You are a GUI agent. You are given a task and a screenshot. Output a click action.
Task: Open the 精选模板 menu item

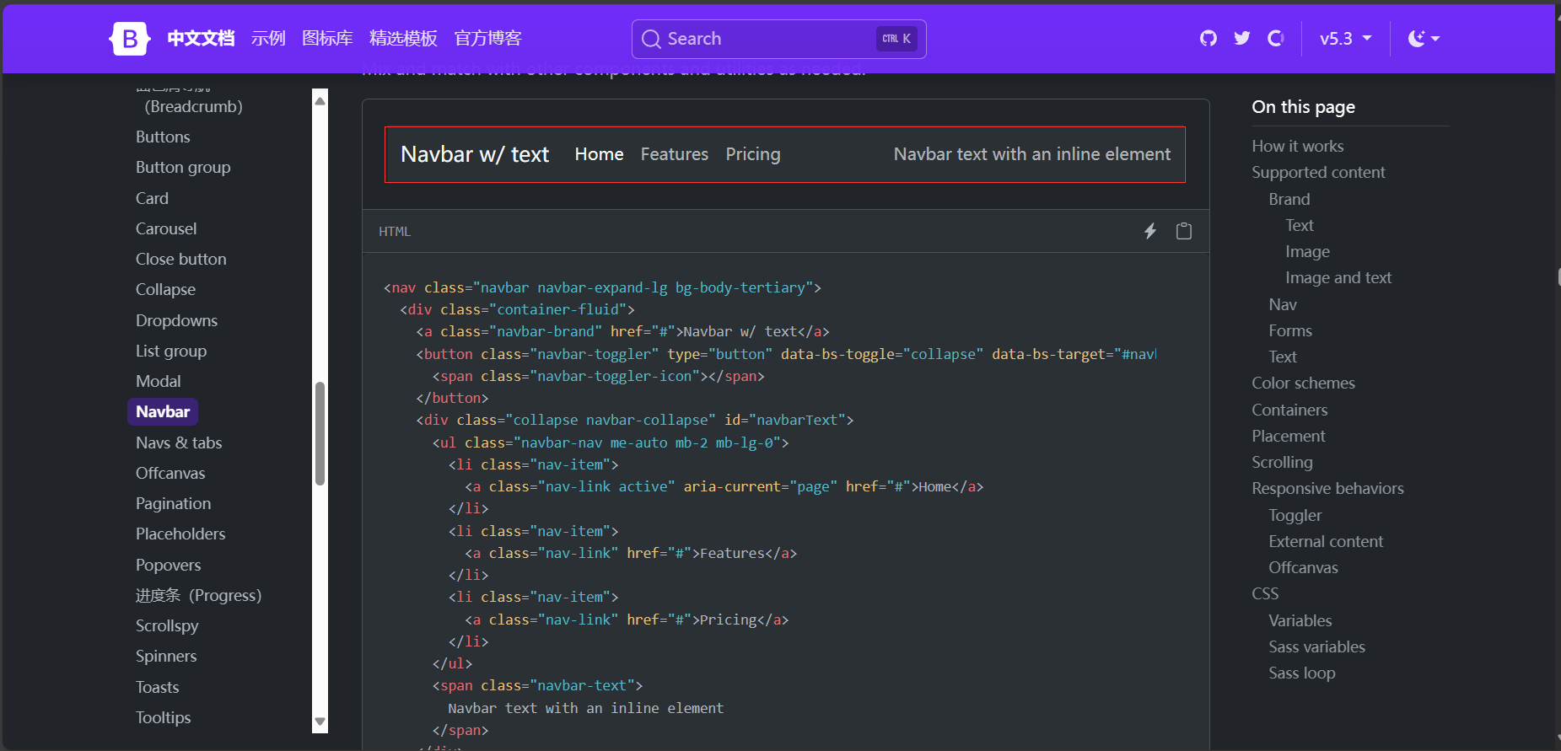click(x=403, y=39)
